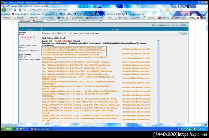Click the page vertical scrollbar thumb

pos(207,28)
